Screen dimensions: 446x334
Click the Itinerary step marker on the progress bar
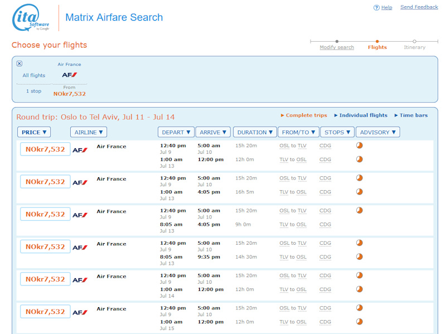click(414, 41)
